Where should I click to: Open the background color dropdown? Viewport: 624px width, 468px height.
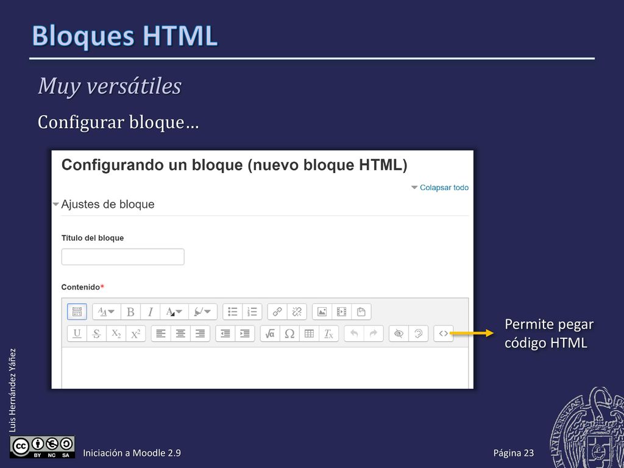tap(202, 311)
